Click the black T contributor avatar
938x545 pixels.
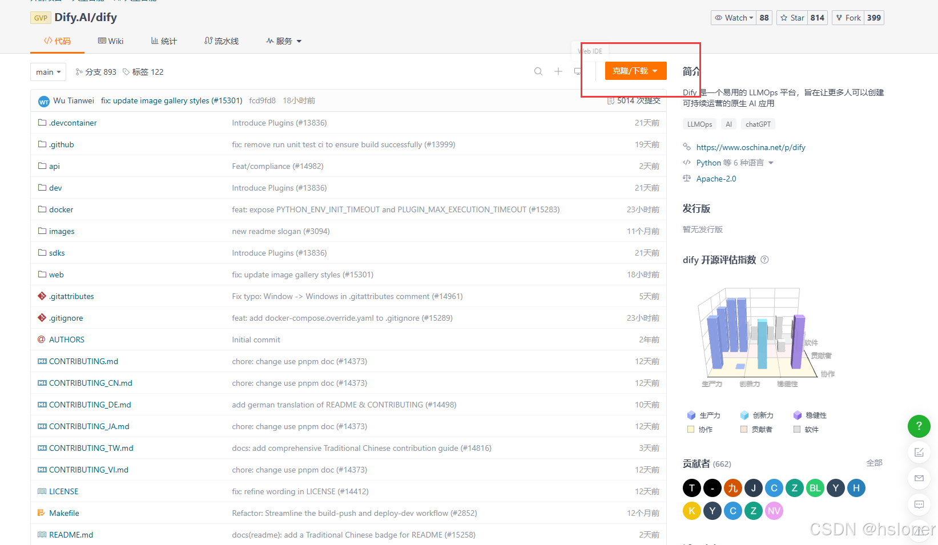click(692, 488)
